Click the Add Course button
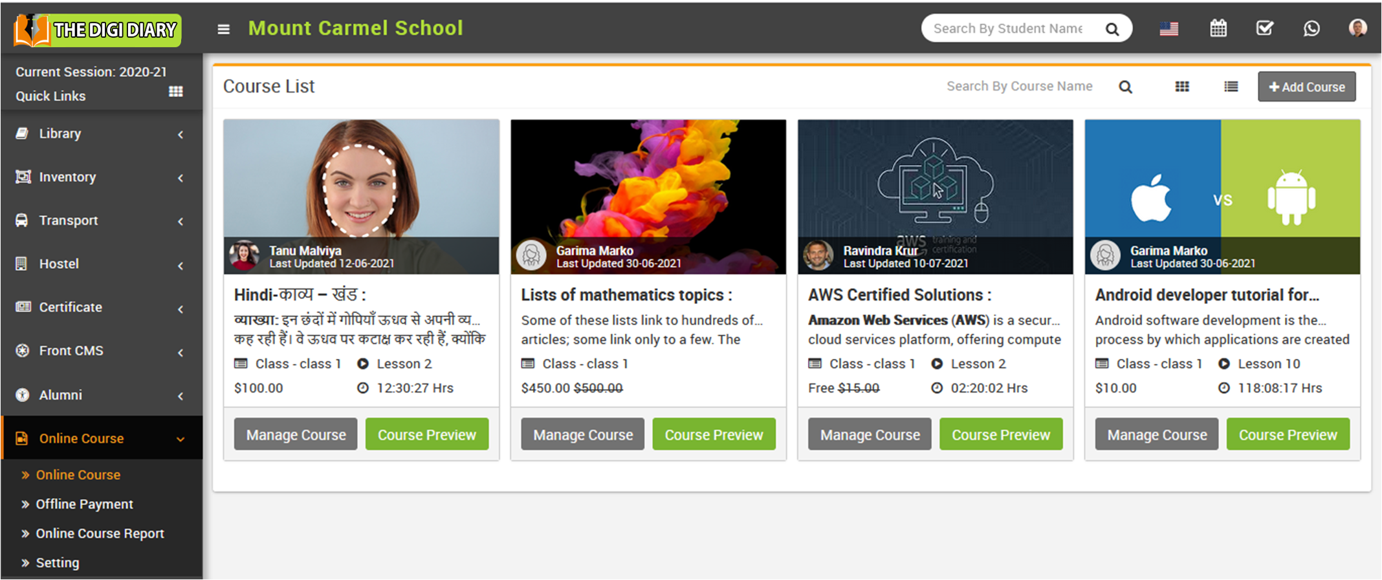 [x=1306, y=87]
